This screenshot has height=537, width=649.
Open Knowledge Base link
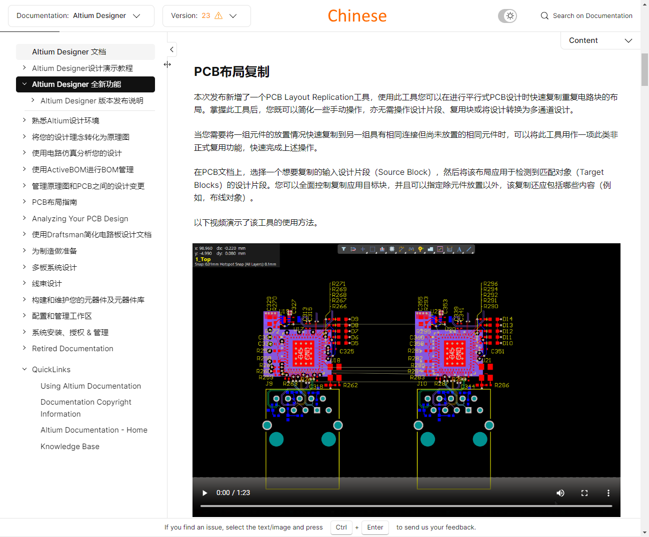point(70,447)
